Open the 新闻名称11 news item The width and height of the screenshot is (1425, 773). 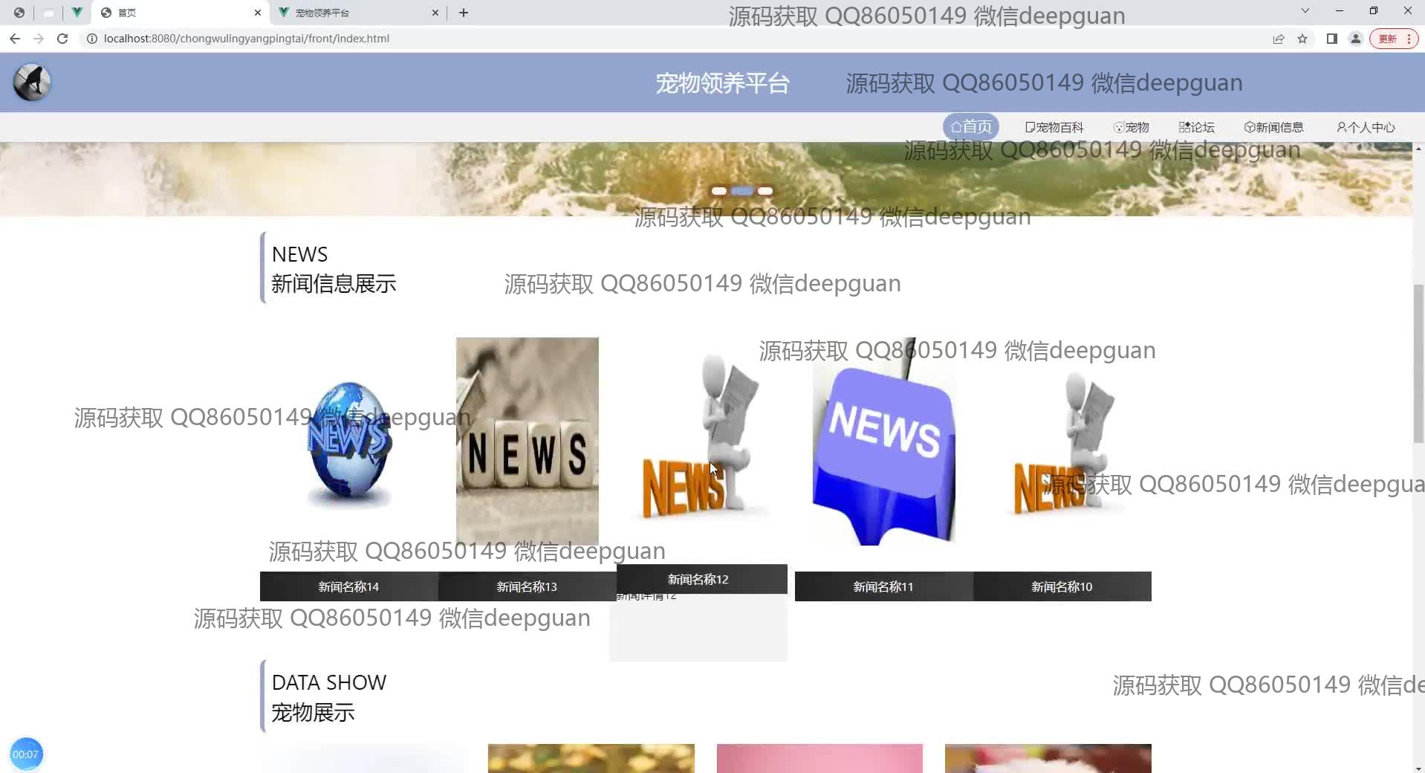(883, 586)
